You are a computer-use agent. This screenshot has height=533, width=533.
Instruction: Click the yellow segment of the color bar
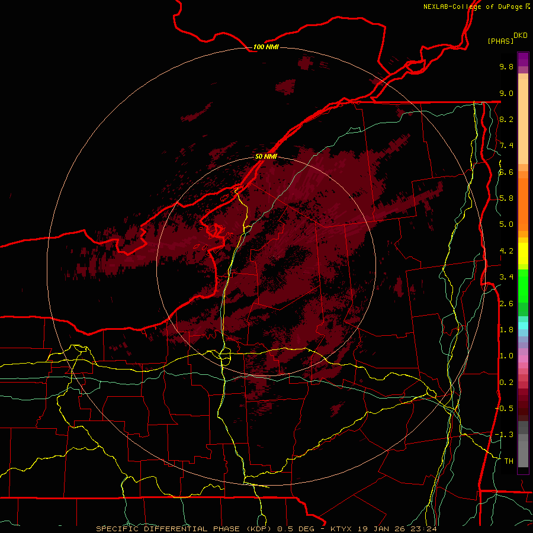pyautogui.click(x=523, y=253)
